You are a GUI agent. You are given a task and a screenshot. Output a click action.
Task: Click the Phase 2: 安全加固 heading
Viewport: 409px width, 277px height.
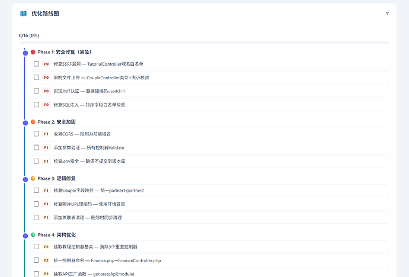point(56,122)
